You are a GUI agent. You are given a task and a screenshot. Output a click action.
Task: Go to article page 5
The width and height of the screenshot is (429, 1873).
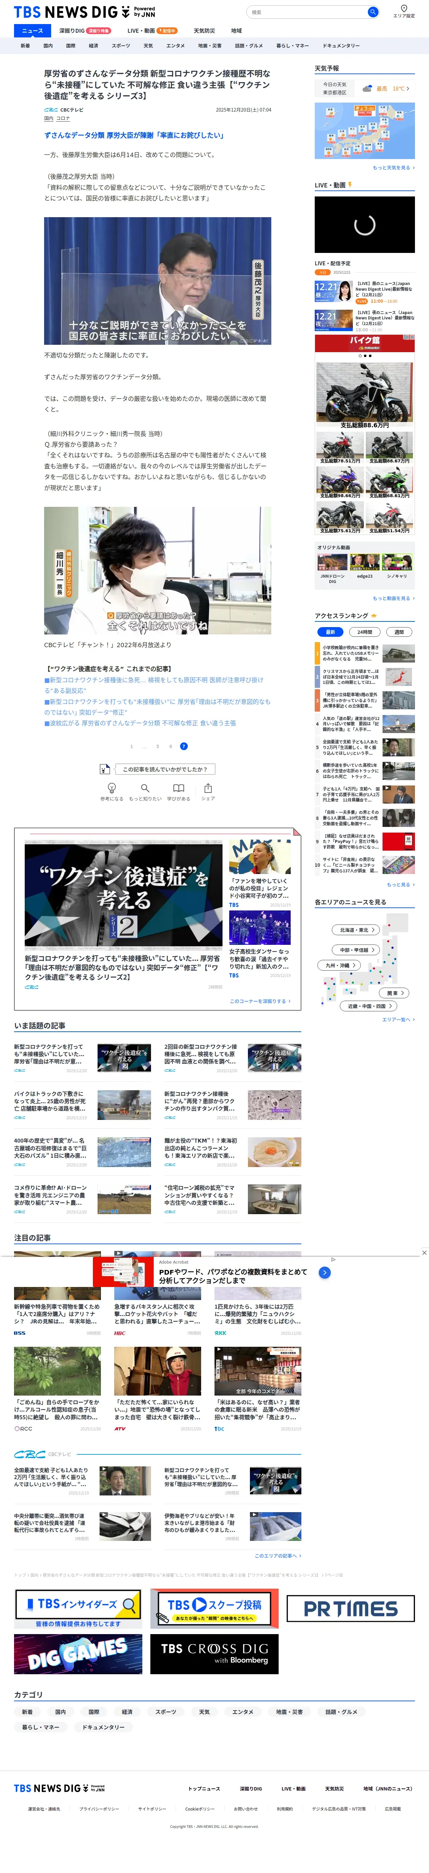[x=157, y=746]
